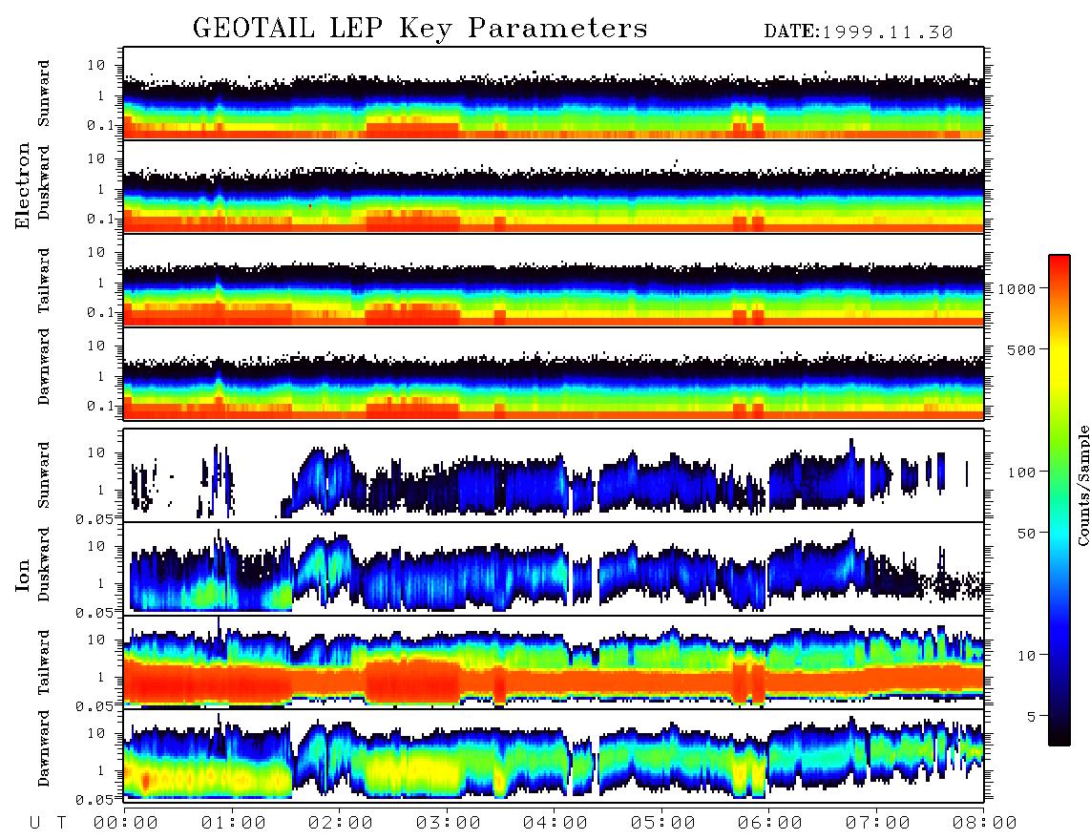The width and height of the screenshot is (1090, 840).
Task: Click the Ion "Tailward" panel label
Action: pyautogui.click(x=44, y=662)
